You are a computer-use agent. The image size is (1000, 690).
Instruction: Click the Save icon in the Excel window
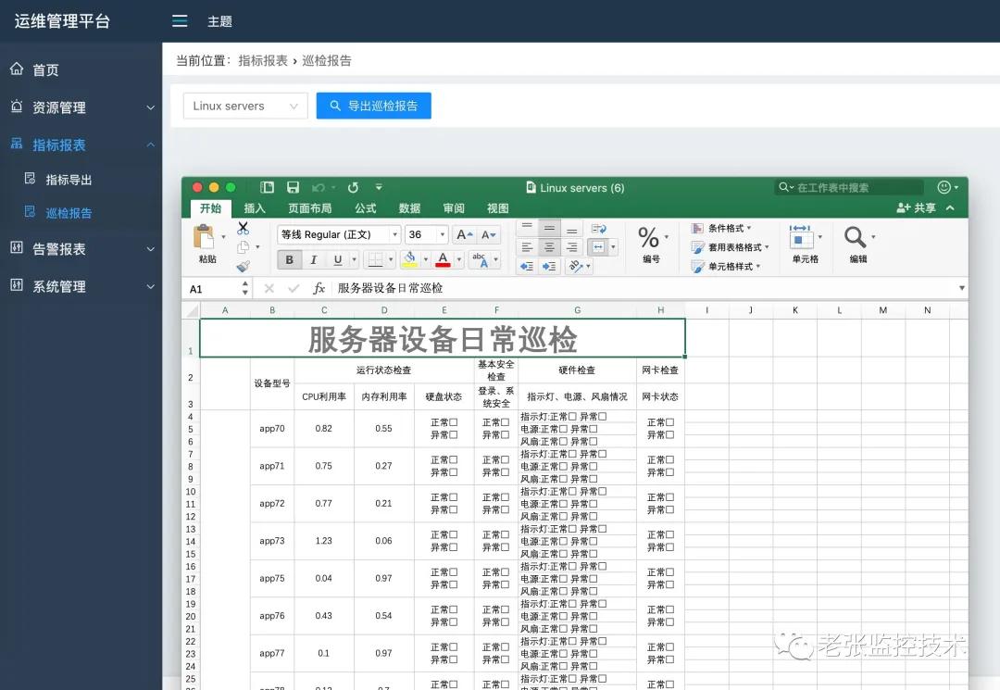click(x=294, y=187)
